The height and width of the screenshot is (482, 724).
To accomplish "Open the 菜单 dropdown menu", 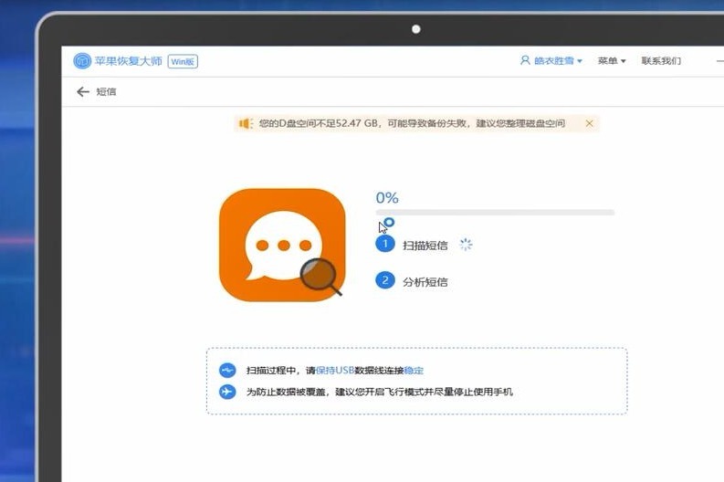I will (612, 61).
